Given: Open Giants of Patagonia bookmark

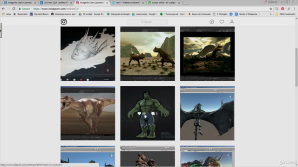Looking at the screenshot, I should coord(248,14).
